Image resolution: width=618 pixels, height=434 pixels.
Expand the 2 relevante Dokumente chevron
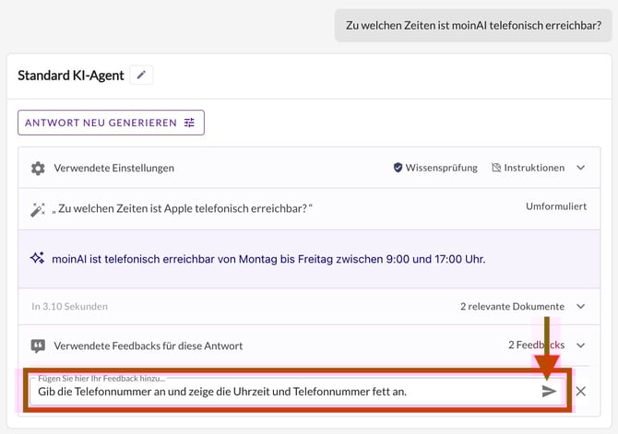[x=581, y=306]
